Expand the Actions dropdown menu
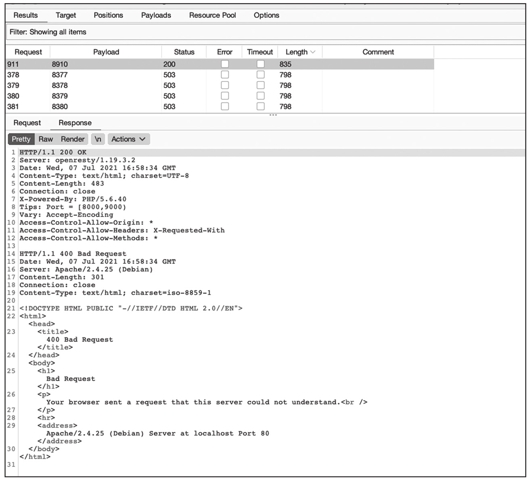 pos(128,139)
